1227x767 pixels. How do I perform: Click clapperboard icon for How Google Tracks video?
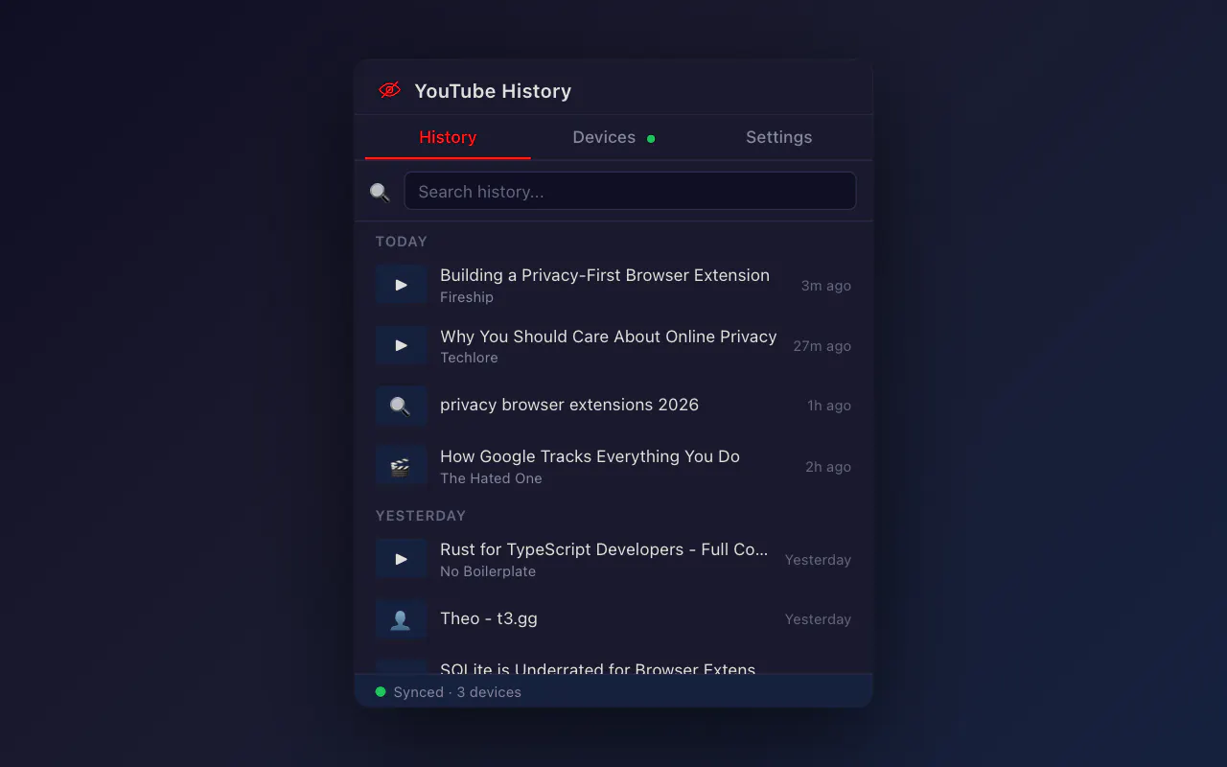coord(401,466)
